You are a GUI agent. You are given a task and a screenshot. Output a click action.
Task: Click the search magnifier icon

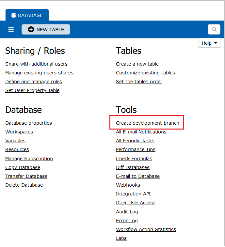tap(214, 29)
